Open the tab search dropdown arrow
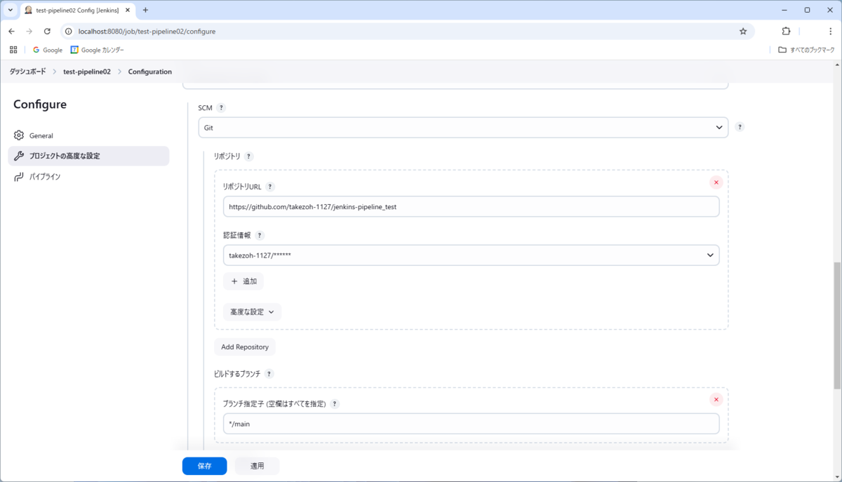The height and width of the screenshot is (482, 842). tap(10, 10)
